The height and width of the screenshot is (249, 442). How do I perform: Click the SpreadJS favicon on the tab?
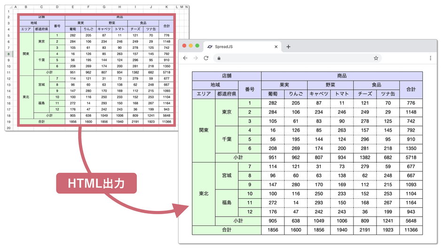point(210,47)
